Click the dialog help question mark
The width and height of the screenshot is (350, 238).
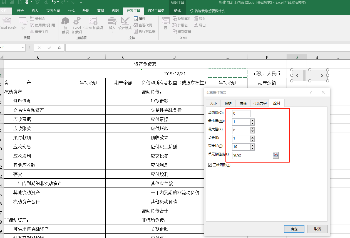point(311,92)
